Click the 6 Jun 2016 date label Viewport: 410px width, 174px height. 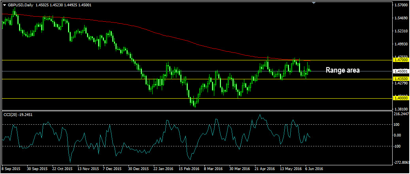coord(315,168)
